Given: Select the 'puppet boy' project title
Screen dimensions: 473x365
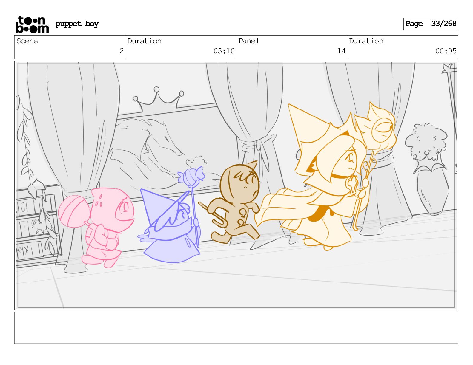Looking at the screenshot, I should point(77,24).
